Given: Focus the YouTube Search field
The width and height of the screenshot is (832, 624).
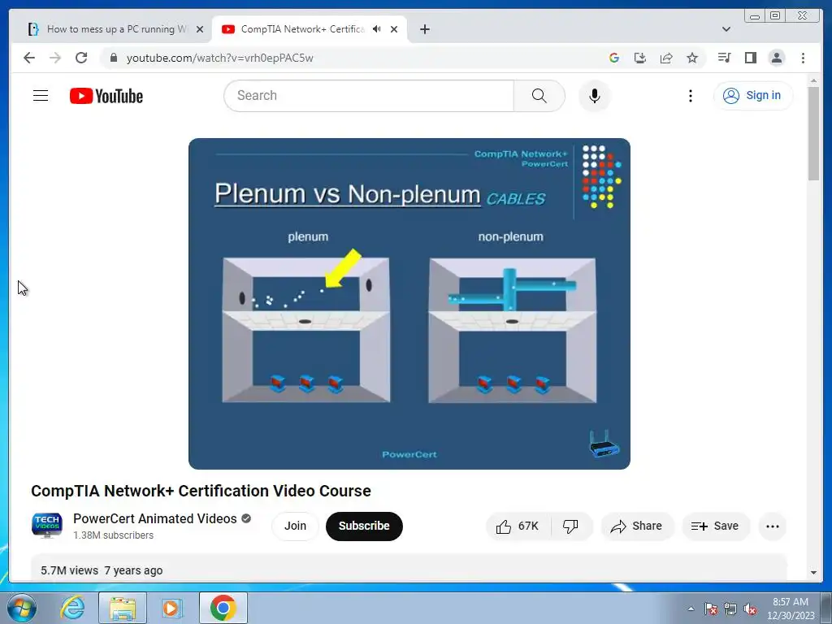Looking at the screenshot, I should 369,96.
